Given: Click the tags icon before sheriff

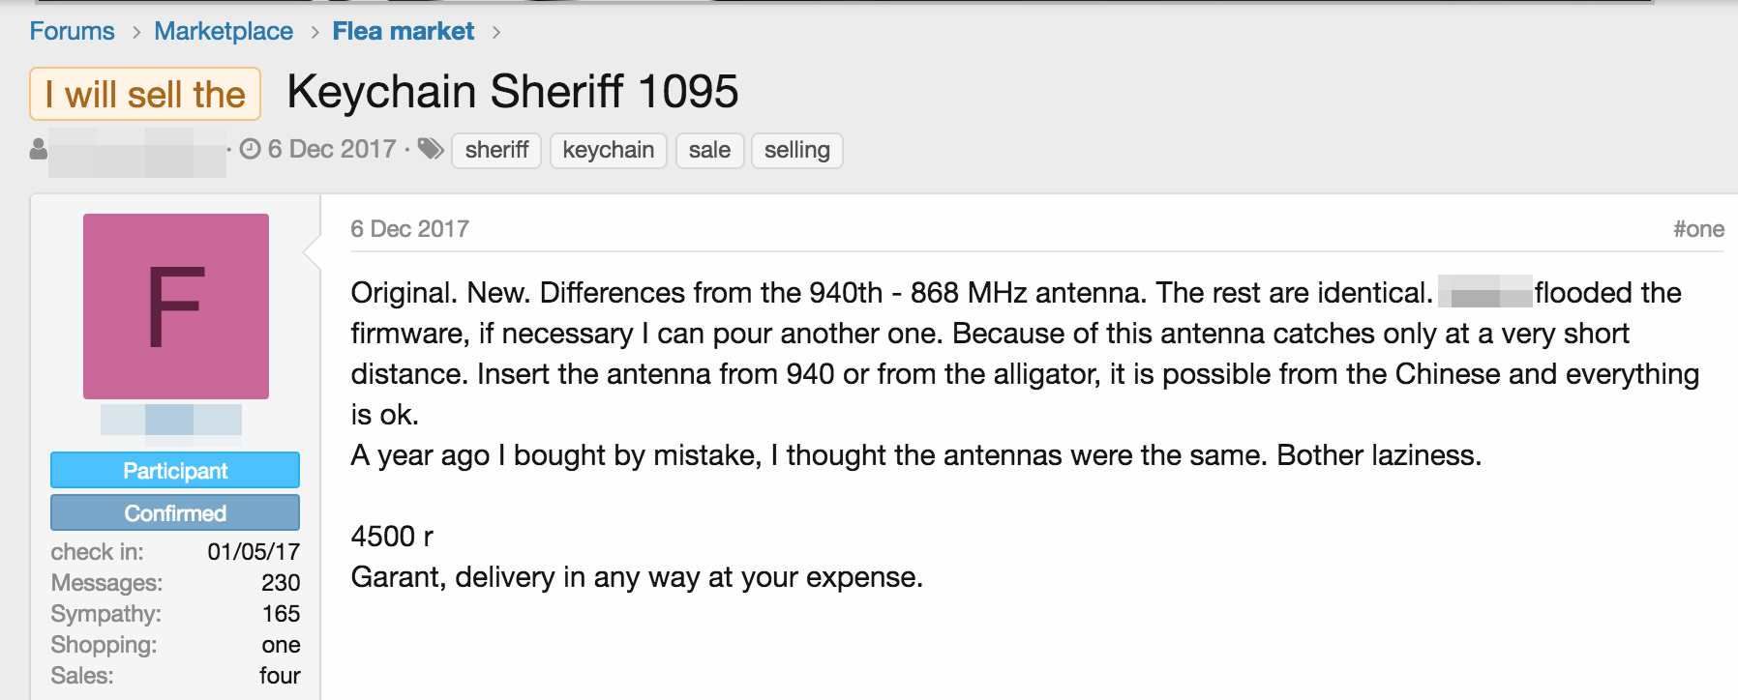Looking at the screenshot, I should click(x=431, y=149).
